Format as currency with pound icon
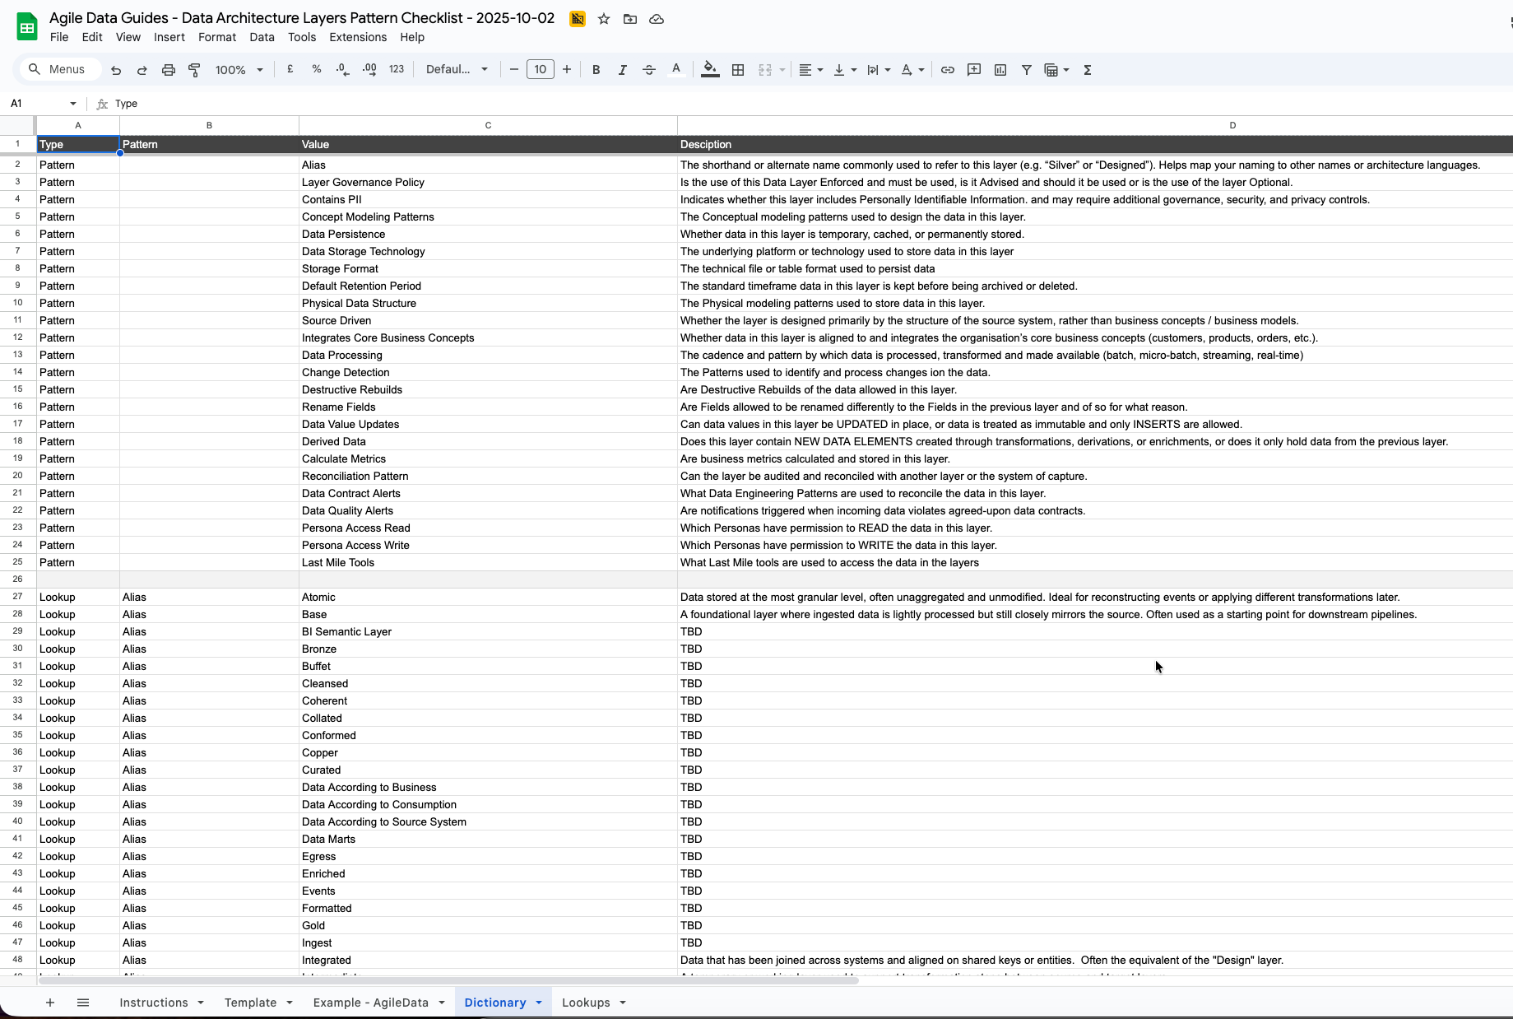 290,70
